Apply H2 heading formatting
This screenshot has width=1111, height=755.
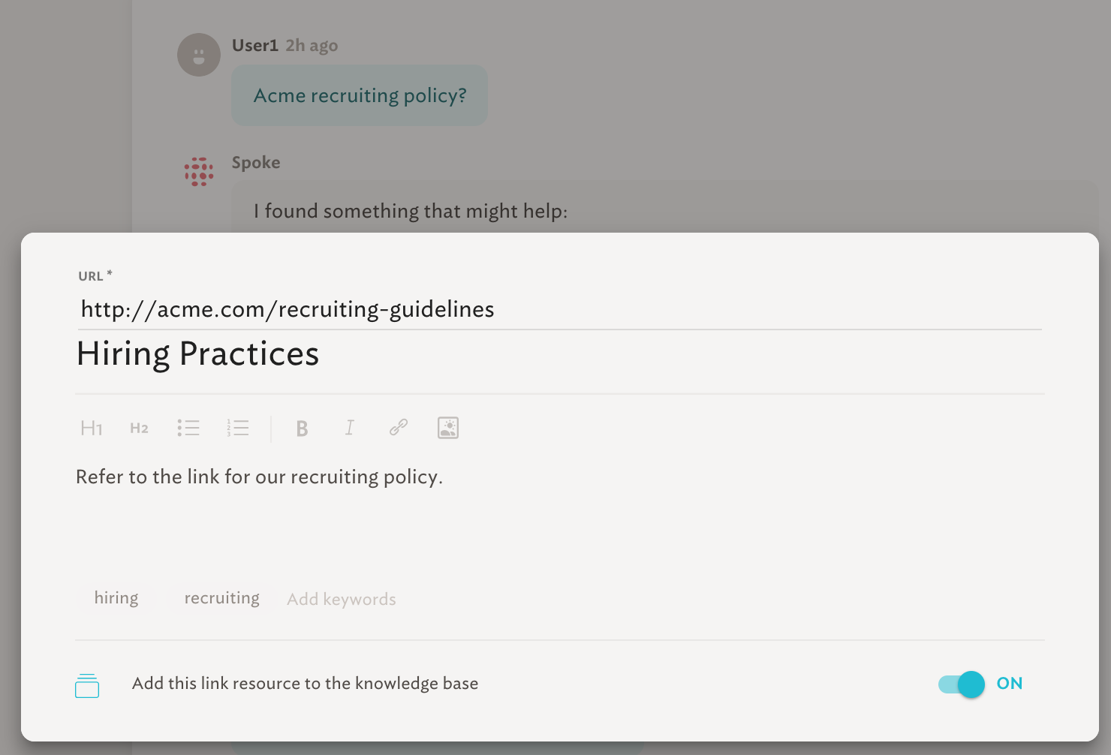(x=139, y=428)
